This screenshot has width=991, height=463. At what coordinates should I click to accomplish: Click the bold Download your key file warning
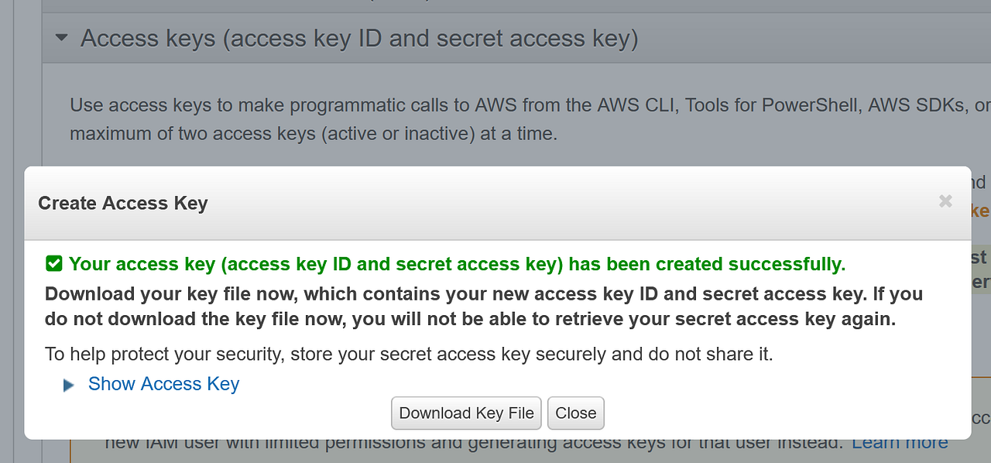(x=483, y=307)
